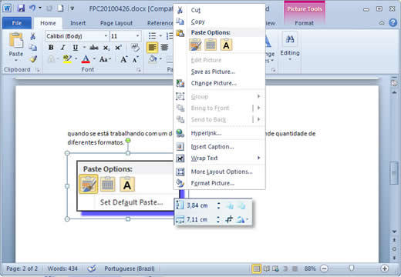Viewport: 401px width, 277px height.
Task: Click the Grow Font icon
Action: tap(124, 59)
